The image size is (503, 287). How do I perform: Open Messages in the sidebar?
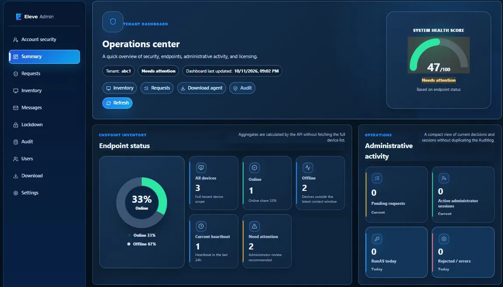[x=44, y=107]
